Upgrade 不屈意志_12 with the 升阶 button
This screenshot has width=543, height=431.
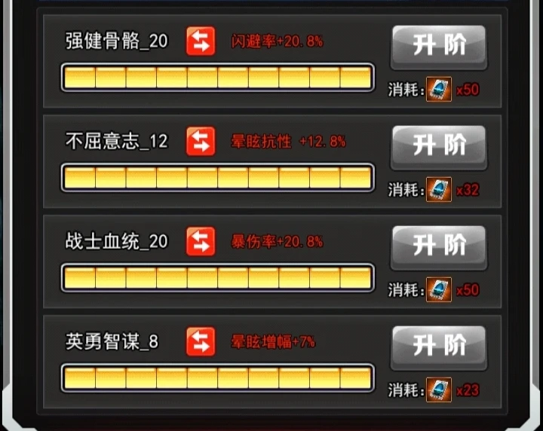point(439,147)
